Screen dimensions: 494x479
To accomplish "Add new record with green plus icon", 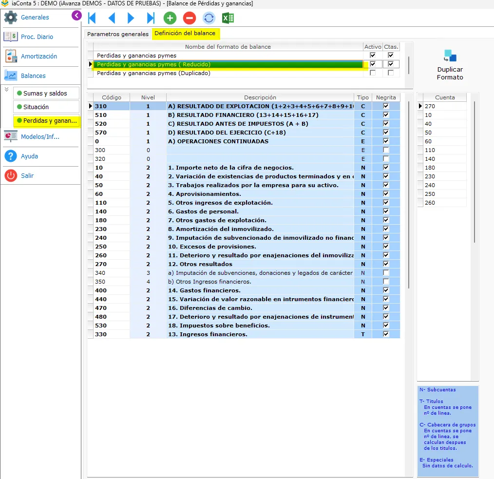I will (170, 18).
